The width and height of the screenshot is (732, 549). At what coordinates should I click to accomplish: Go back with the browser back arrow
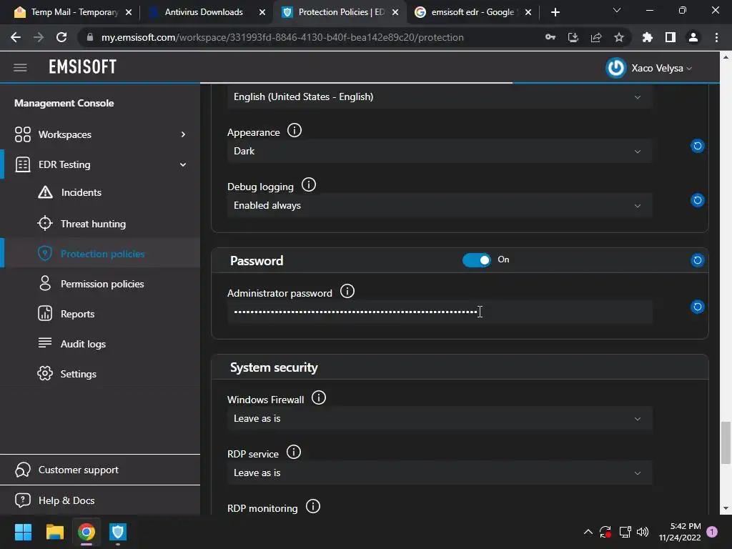click(16, 37)
